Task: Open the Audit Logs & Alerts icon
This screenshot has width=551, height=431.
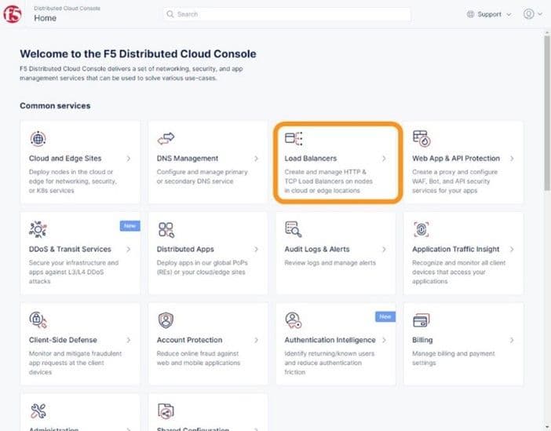Action: pos(294,229)
